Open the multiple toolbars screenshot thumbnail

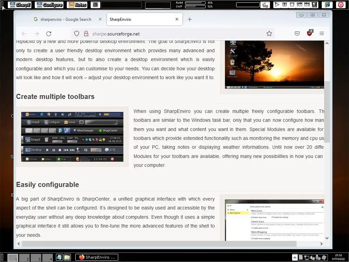[72, 137]
